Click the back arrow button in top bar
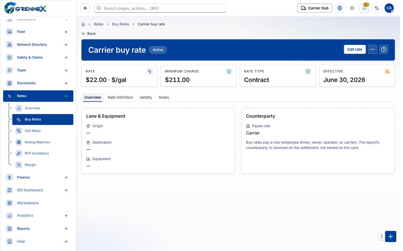Image resolution: width=403 pixels, height=251 pixels. tap(85, 8)
